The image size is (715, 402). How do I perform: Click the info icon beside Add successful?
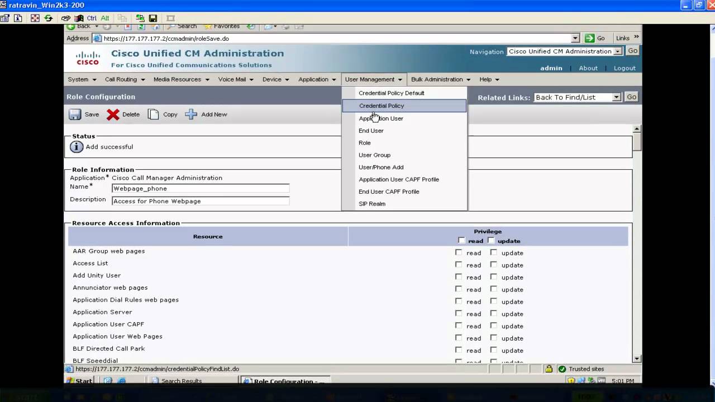pyautogui.click(x=77, y=147)
